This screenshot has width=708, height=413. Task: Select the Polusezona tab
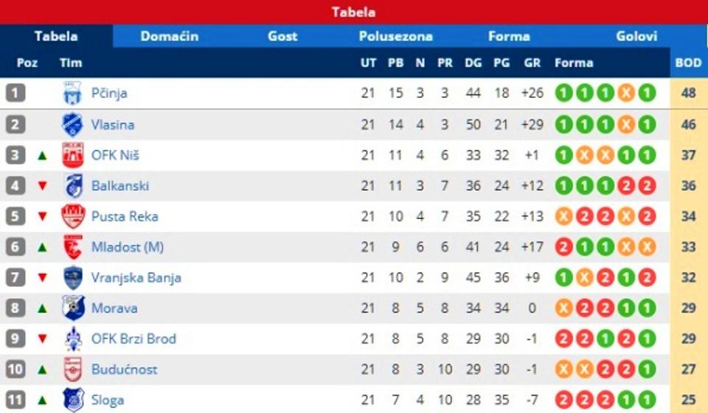click(396, 36)
